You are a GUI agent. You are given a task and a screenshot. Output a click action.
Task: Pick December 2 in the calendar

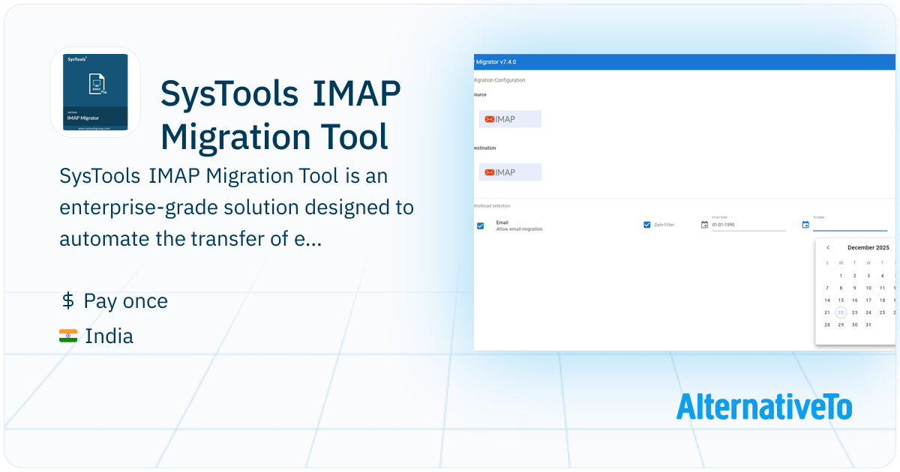[x=854, y=276]
